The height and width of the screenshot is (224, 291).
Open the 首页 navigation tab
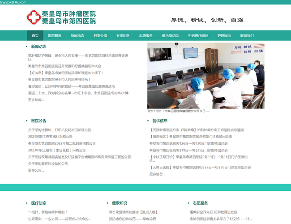point(35,35)
